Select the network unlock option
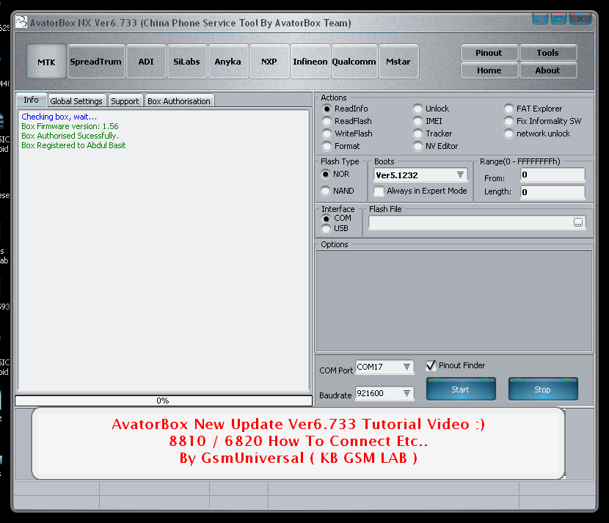The width and height of the screenshot is (609, 523). coord(537,134)
